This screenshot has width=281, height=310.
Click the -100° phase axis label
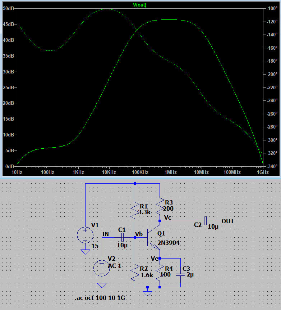[x=271, y=8]
